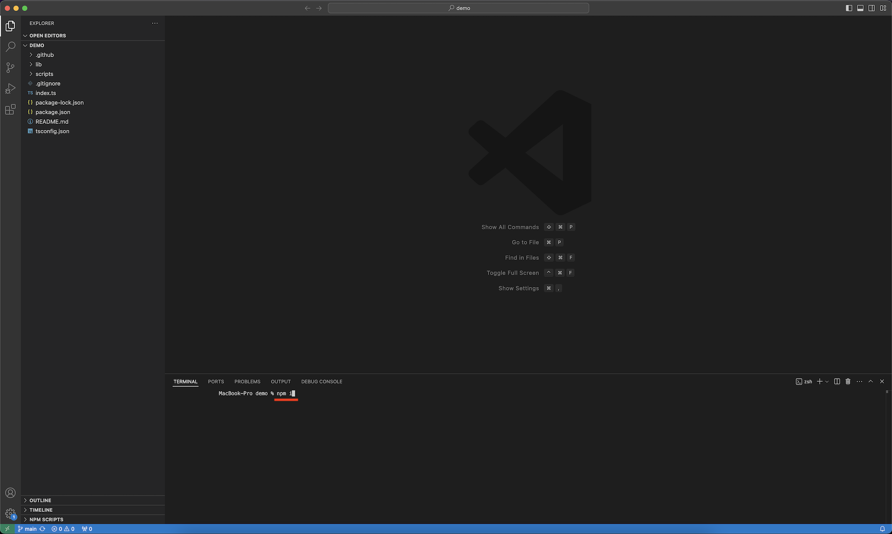
Task: Open new terminal launch profile dropdown
Action: [827, 382]
